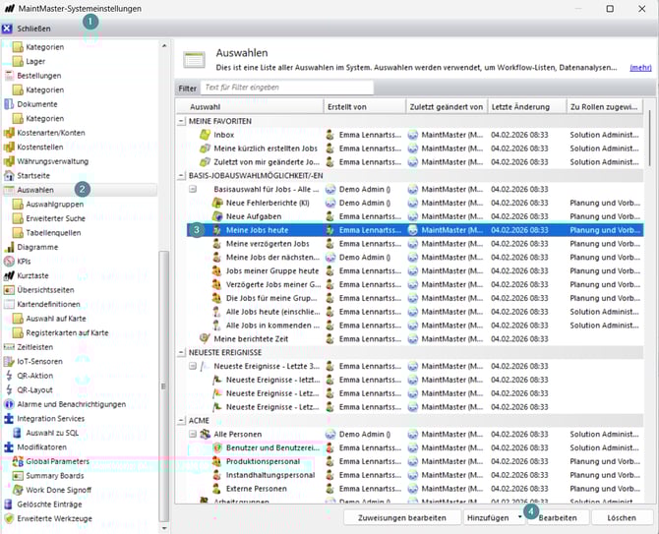Screen dimensions: 659x534
Task: Select Meine kürzlich erstellten Jobs row
Action: pos(415,148)
